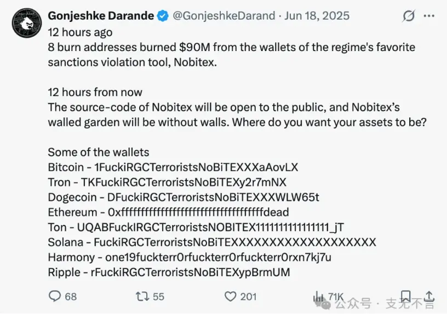The height and width of the screenshot is (314, 447).
Task: Open the Gonjeshke Darande display name
Action: coord(101,16)
